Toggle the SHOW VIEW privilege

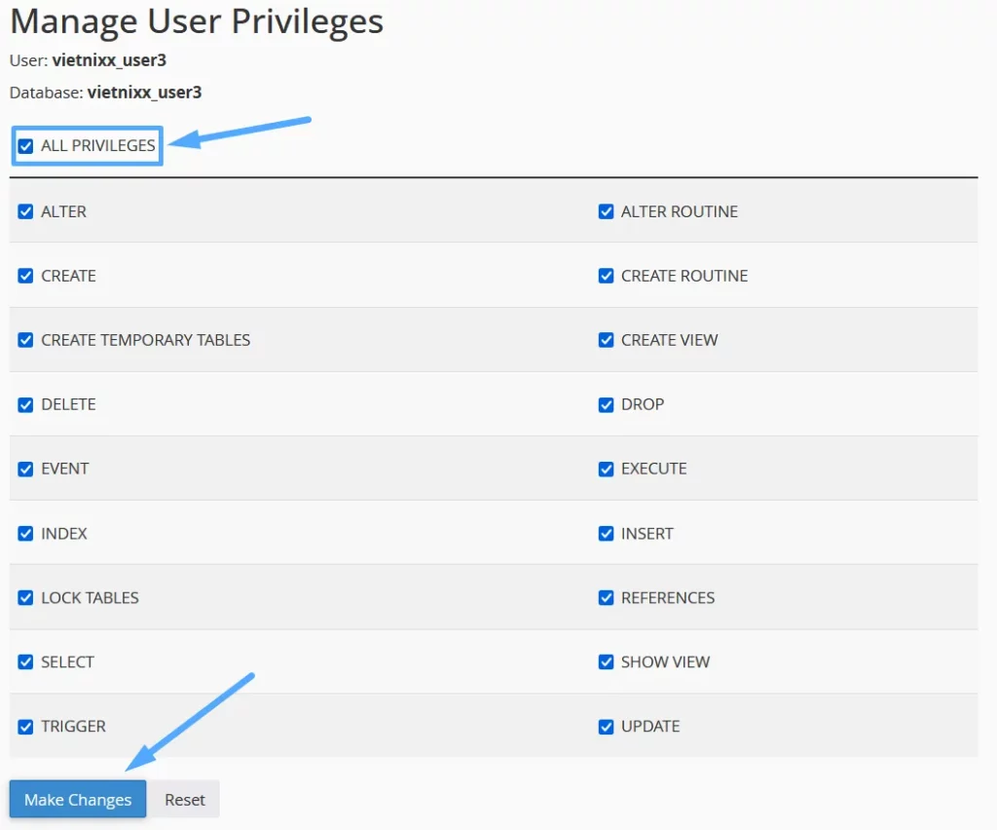607,661
